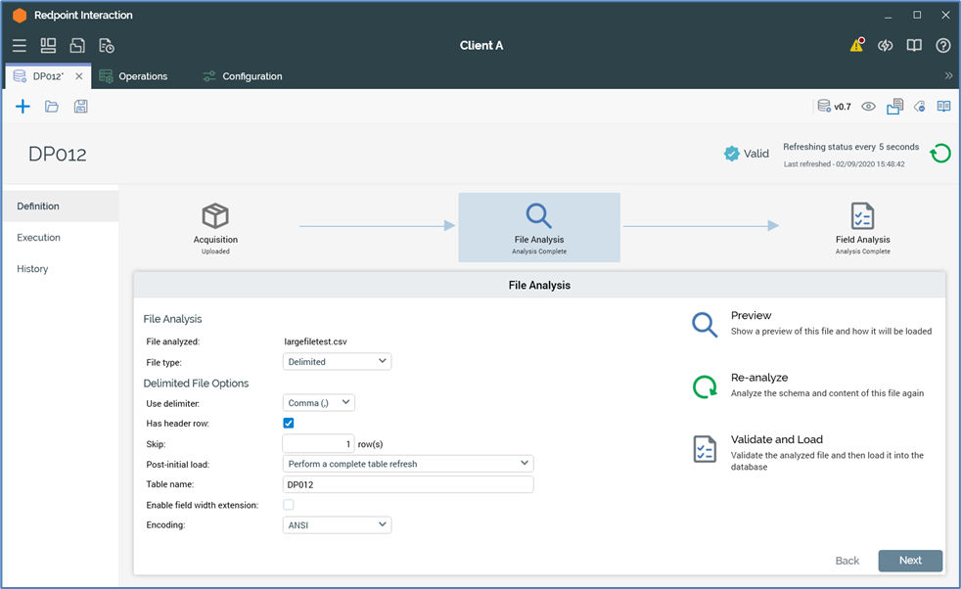Enable the field width extension checkbox
The height and width of the screenshot is (589, 961).
(289, 505)
